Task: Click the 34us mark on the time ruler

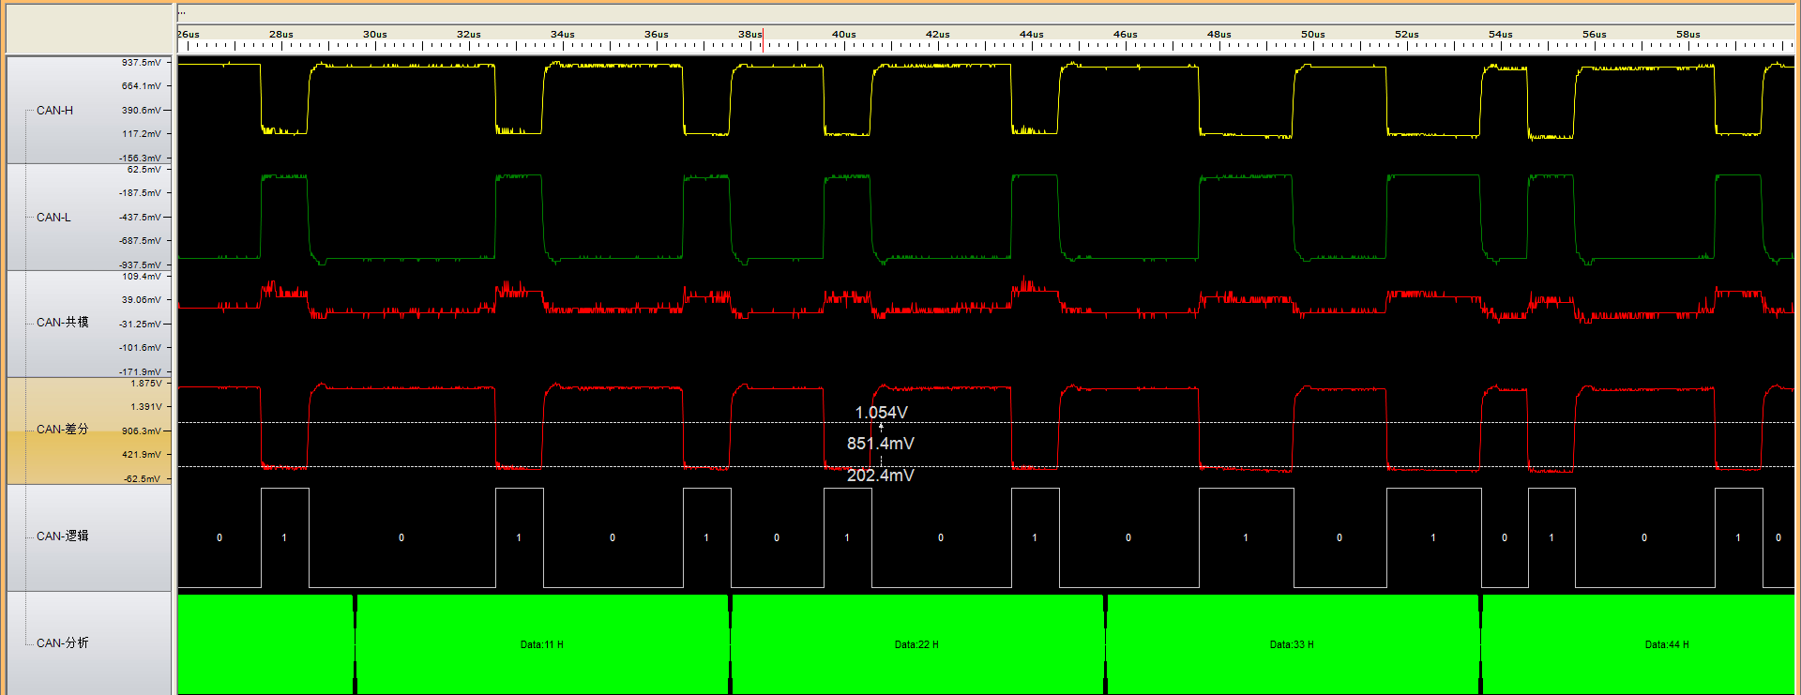Action: pos(563,35)
